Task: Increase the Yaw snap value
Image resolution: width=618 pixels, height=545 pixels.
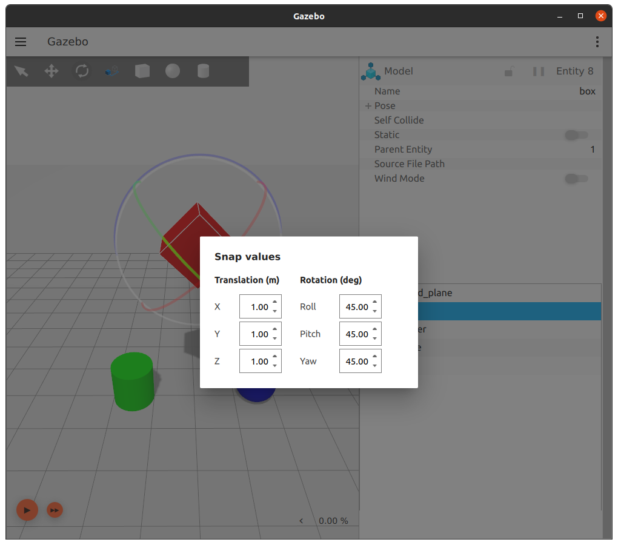Action: [x=375, y=357]
